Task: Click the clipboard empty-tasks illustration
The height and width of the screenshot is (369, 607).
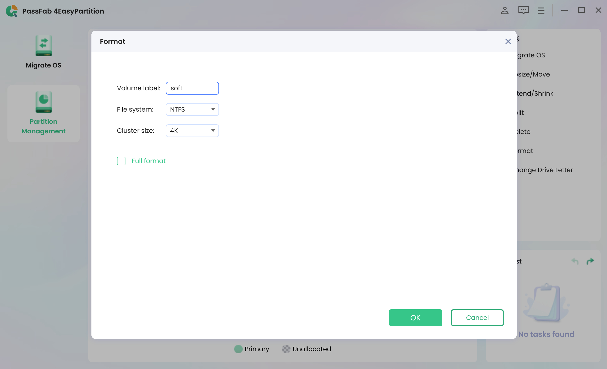Action: click(546, 303)
